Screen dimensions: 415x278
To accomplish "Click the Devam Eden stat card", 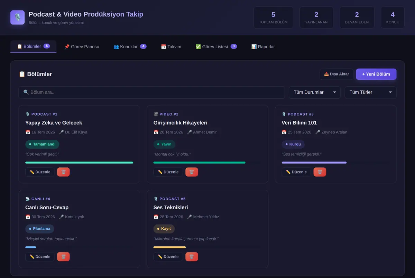I will tap(357, 18).
